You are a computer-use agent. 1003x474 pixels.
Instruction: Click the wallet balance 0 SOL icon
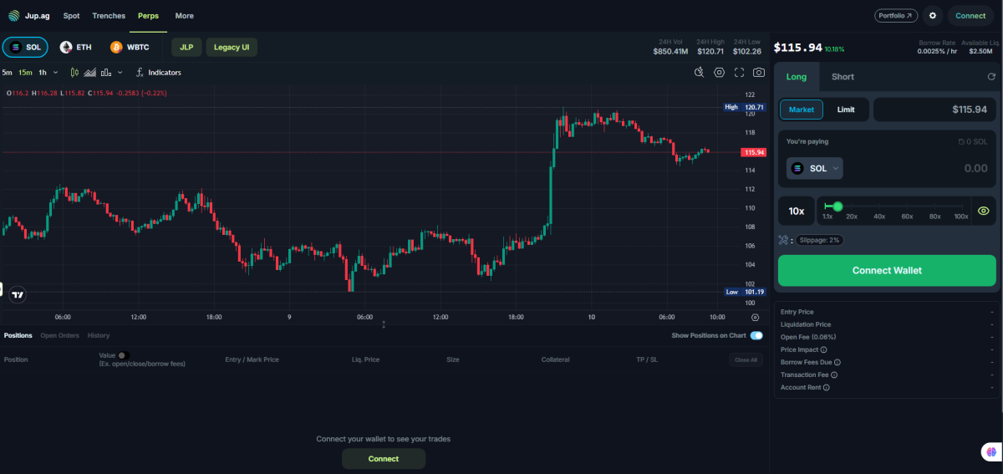[961, 141]
